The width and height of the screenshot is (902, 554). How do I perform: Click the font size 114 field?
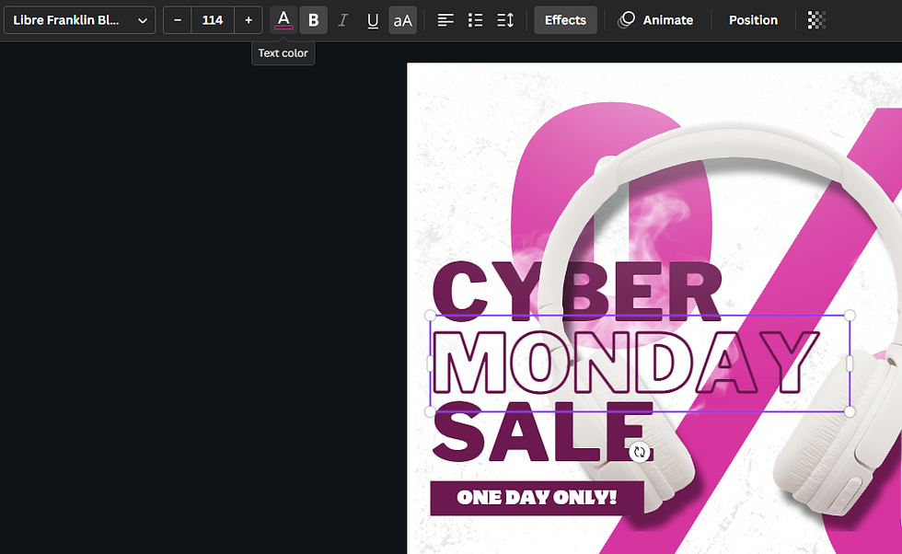[213, 20]
